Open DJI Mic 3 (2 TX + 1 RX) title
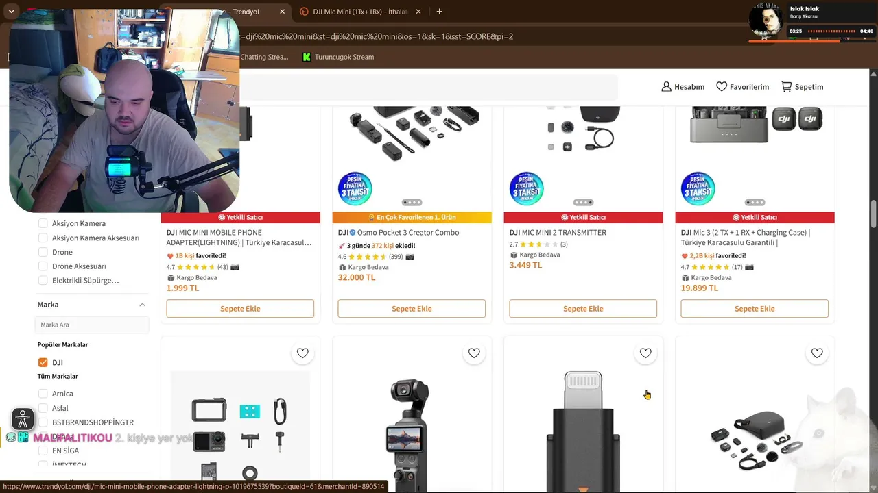The height and width of the screenshot is (493, 878). 746,238
